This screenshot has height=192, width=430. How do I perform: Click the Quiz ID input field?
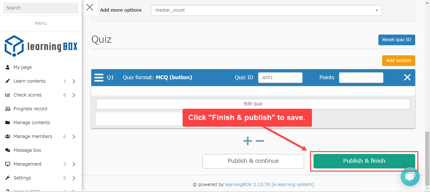[280, 78]
